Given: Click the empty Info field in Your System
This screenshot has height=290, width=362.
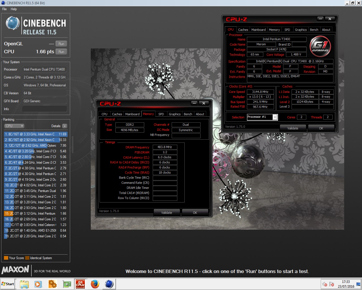Looking at the screenshot, I should point(45,109).
